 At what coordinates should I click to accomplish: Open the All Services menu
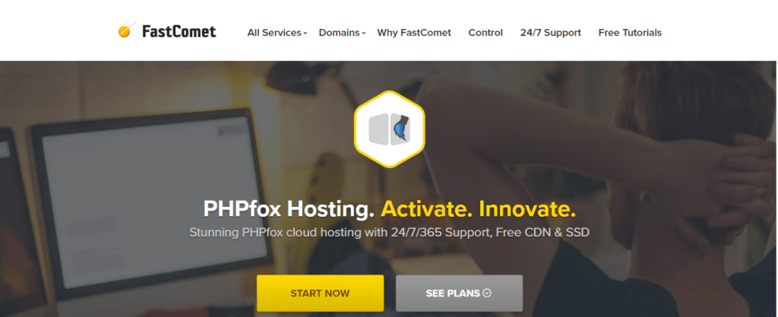point(274,33)
